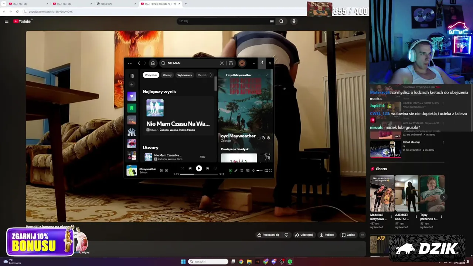Expand Now Playing view to fullscreen
This screenshot has height=266, width=473.
pos(267,75)
